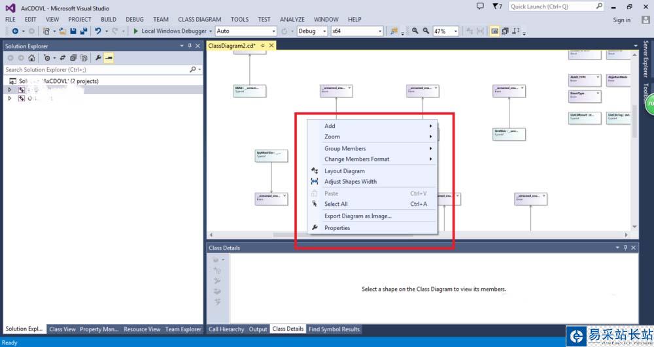This screenshot has width=654, height=347.
Task: Choose Export Diagram as Image from context menu
Action: [x=373, y=216]
